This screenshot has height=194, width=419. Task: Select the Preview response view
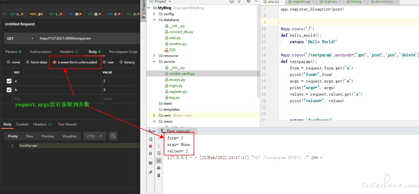pyautogui.click(x=48, y=136)
